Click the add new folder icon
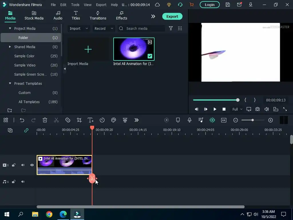 click(x=10, y=110)
